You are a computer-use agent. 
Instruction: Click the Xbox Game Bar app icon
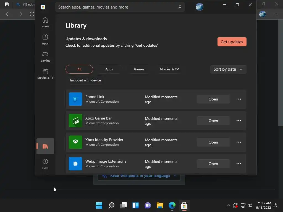(x=75, y=121)
